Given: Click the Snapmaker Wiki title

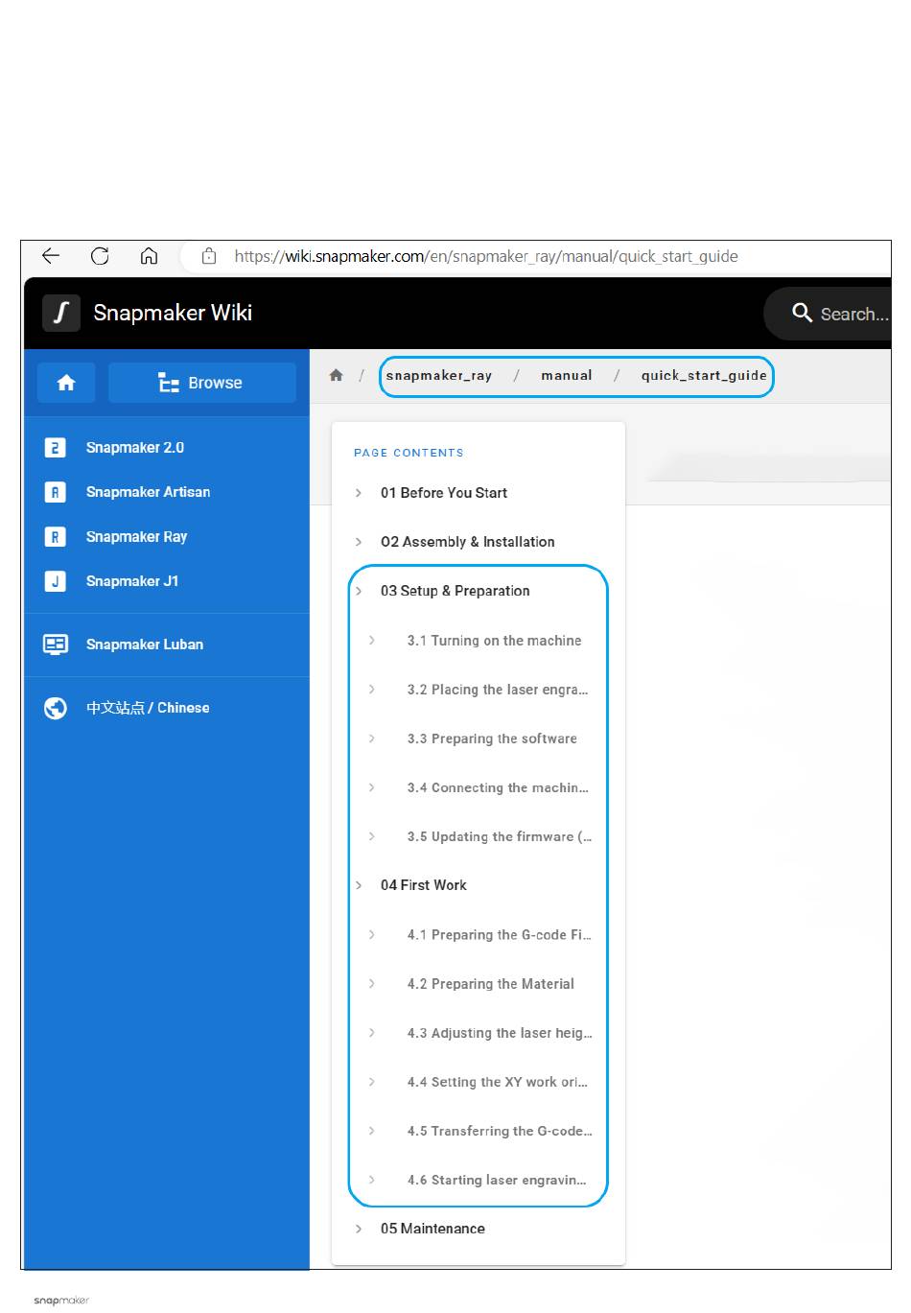Looking at the screenshot, I should [173, 313].
